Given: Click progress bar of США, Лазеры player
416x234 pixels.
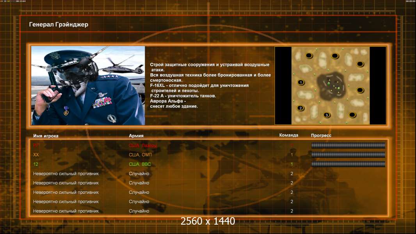Looking at the screenshot, I should 348,145.
